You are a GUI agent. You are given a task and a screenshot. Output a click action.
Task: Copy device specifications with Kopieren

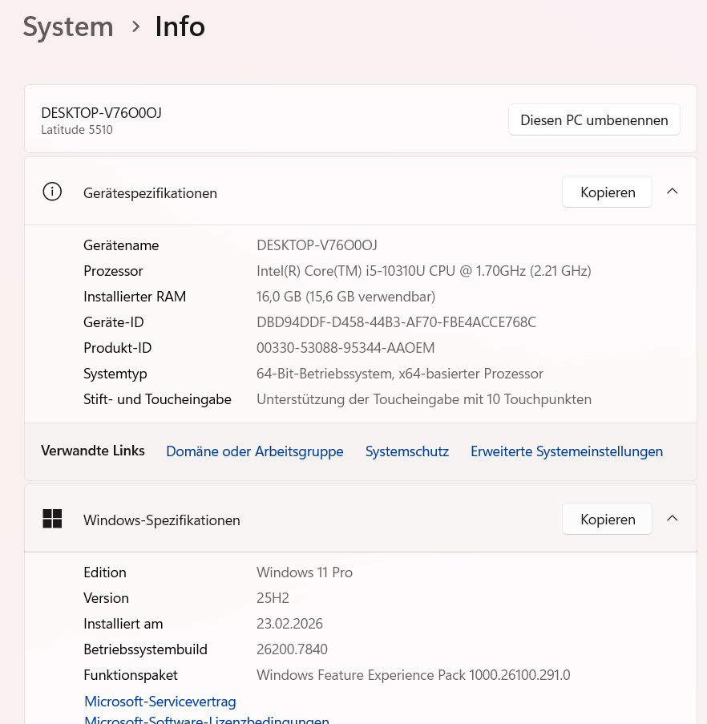point(607,192)
